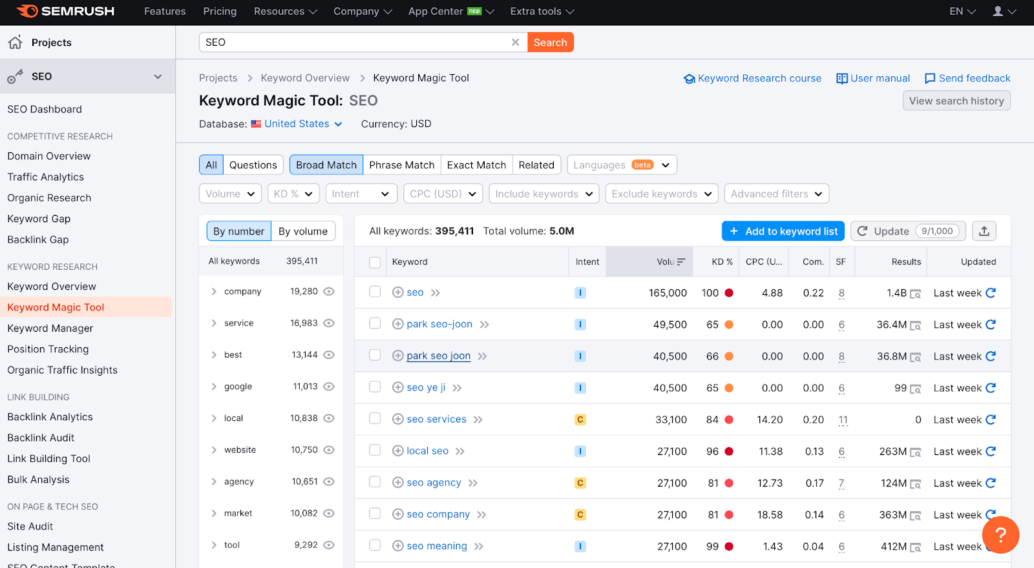The height and width of the screenshot is (568, 1034).
Task: Click double-arrow next to seo ye ji
Action: (x=458, y=388)
